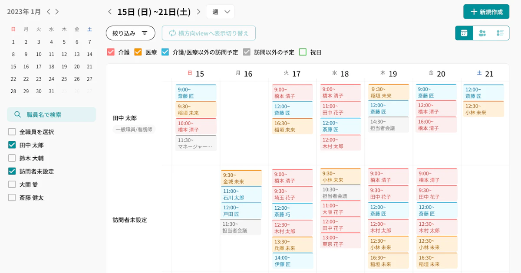The height and width of the screenshot is (273, 521).
Task: Click 新規作成 button
Action: [x=486, y=12]
